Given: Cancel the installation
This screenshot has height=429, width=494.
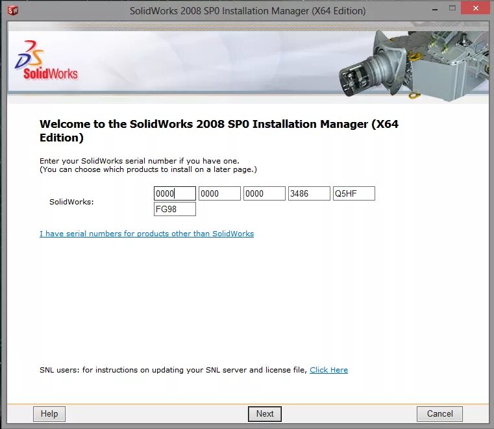Looking at the screenshot, I should pyautogui.click(x=440, y=413).
